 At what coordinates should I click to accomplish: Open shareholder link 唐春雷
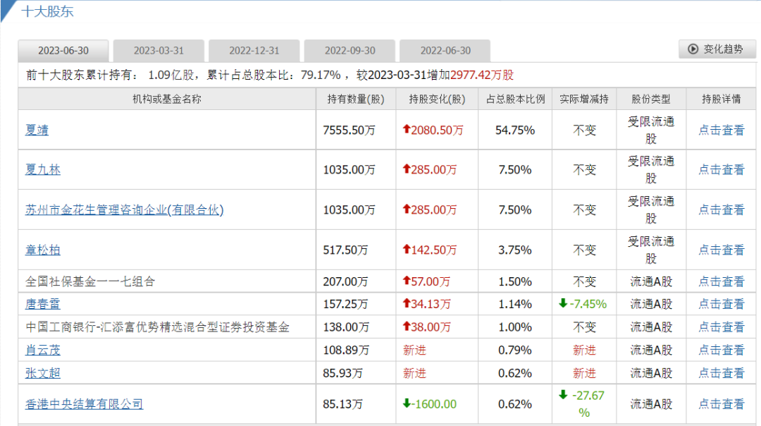point(43,304)
